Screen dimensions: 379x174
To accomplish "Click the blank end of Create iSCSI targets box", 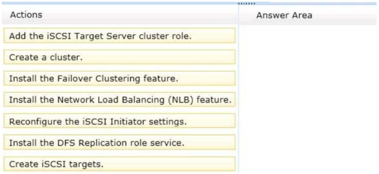I will pos(169,164).
